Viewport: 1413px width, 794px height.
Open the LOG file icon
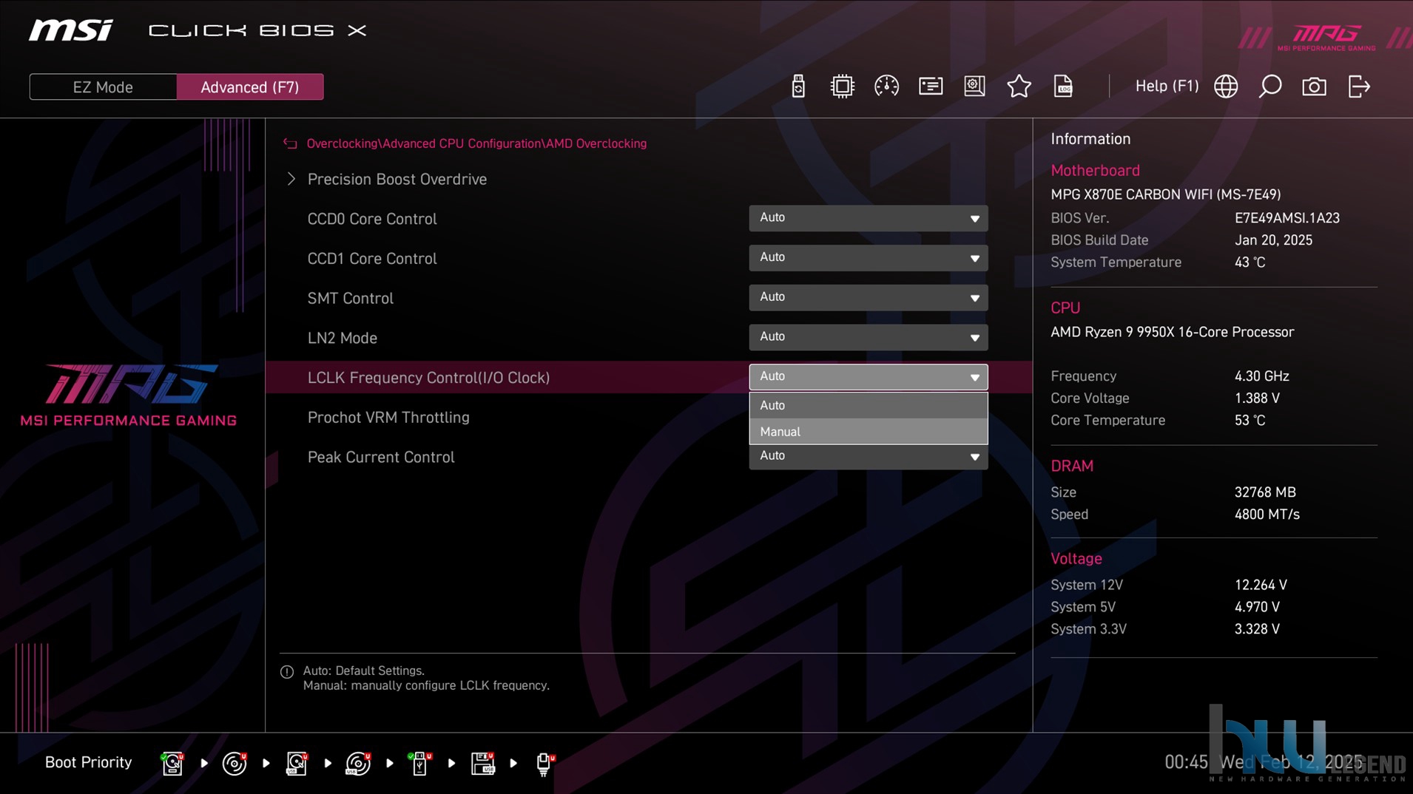1063,86
